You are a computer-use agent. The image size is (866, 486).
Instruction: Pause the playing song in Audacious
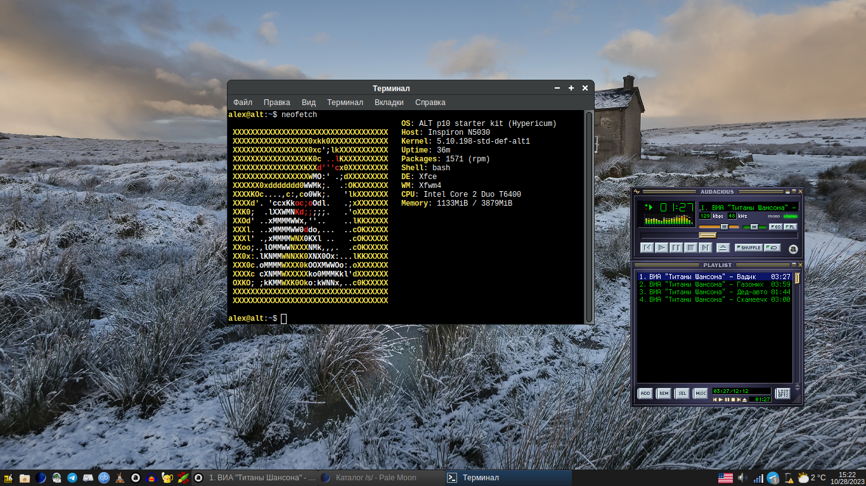point(676,247)
